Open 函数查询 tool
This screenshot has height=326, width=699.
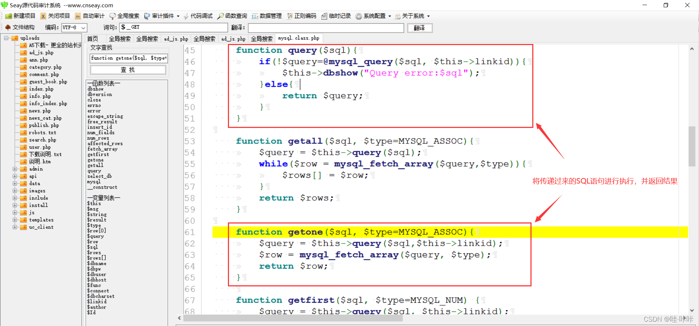pos(232,16)
